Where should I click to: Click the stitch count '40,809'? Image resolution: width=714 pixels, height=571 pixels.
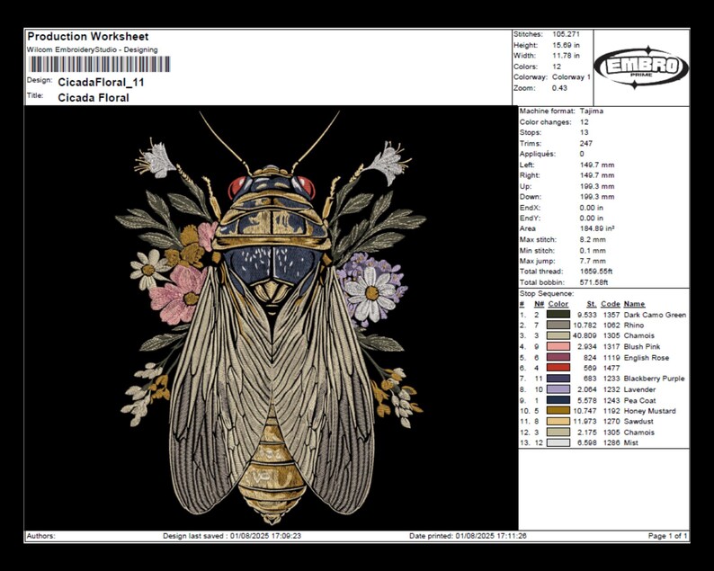pos(585,335)
